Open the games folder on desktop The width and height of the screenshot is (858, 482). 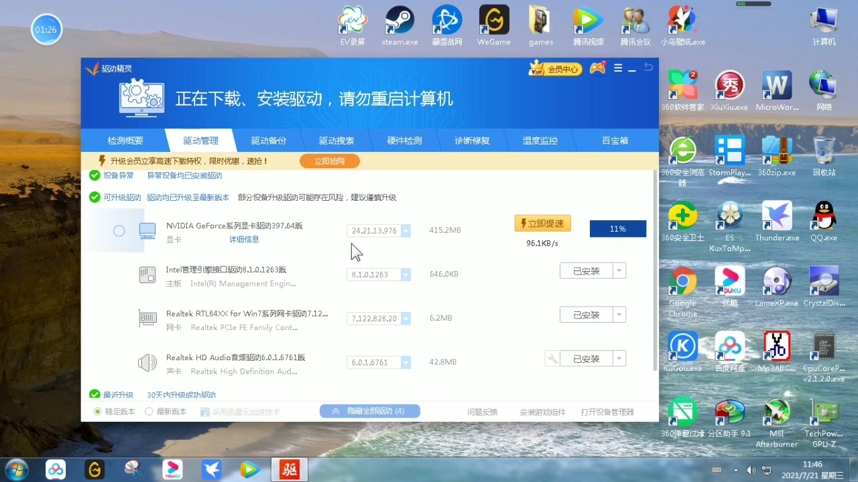point(541,26)
